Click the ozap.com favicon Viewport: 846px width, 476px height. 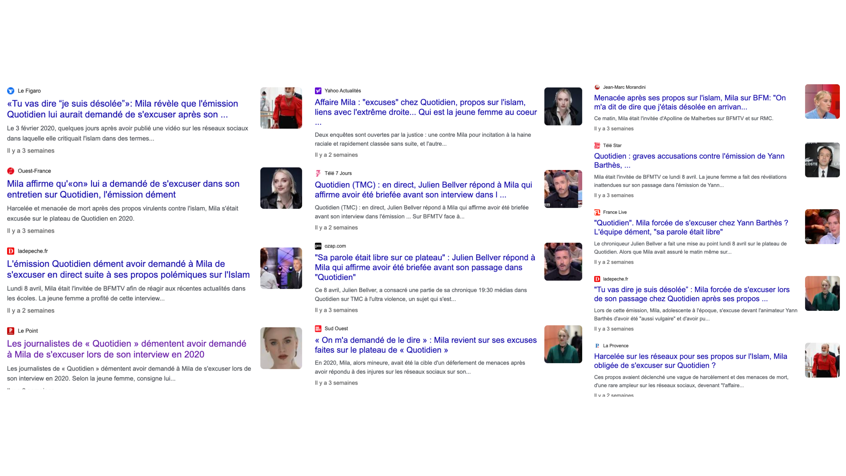click(x=318, y=246)
